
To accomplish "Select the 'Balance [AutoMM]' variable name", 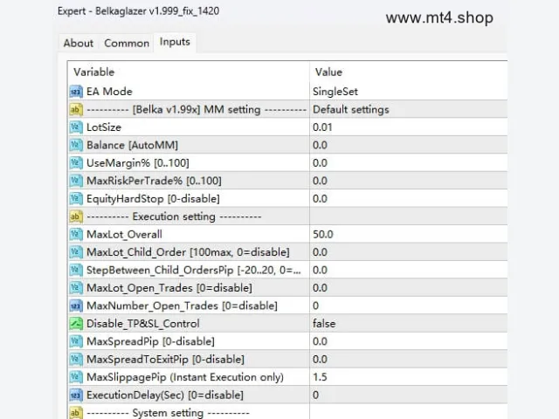I will (132, 145).
